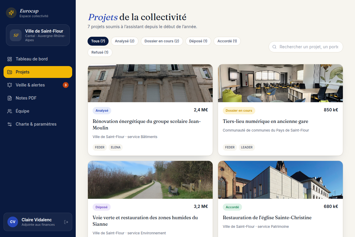Click the project search field
This screenshot has width=355, height=237.
tap(306, 47)
